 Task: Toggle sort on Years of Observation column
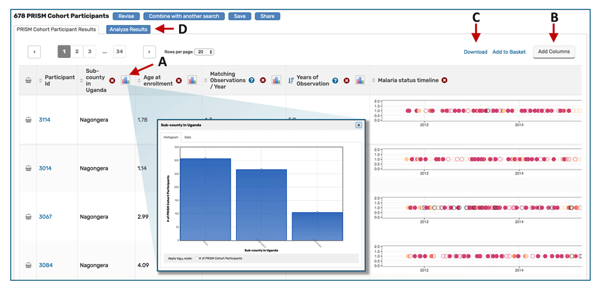coord(291,80)
